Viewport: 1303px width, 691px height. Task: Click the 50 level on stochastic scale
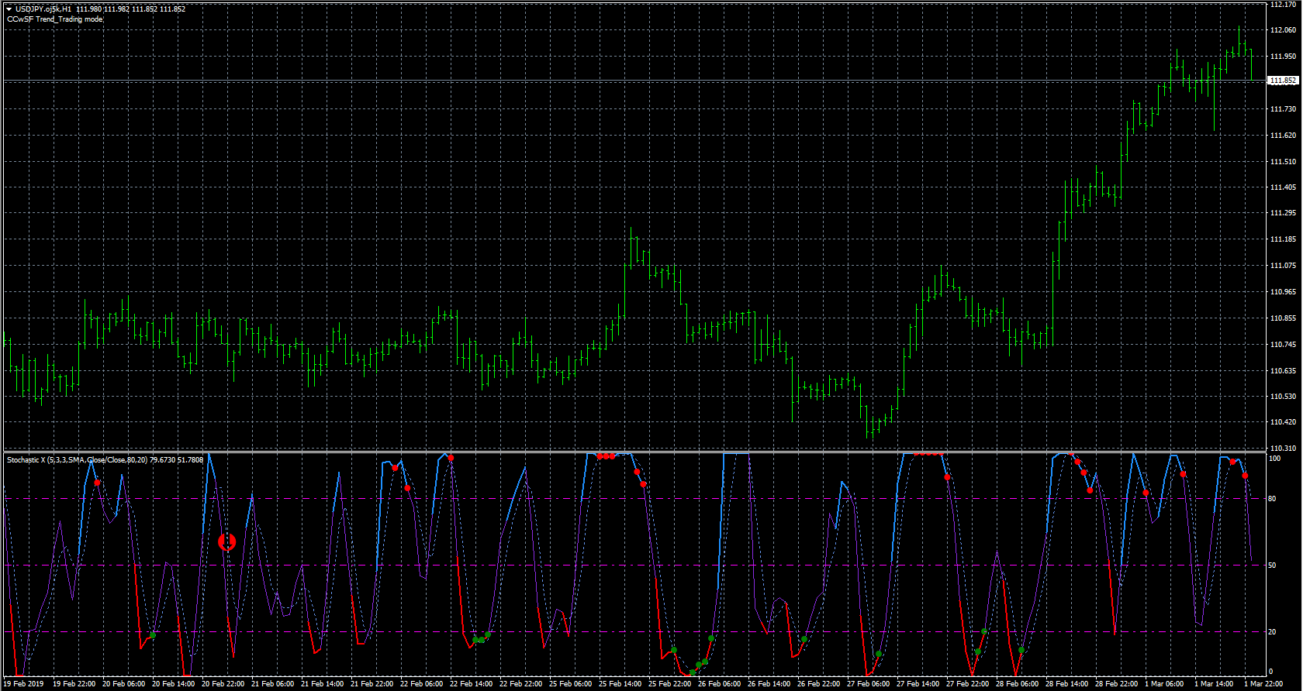pyautogui.click(x=1272, y=566)
